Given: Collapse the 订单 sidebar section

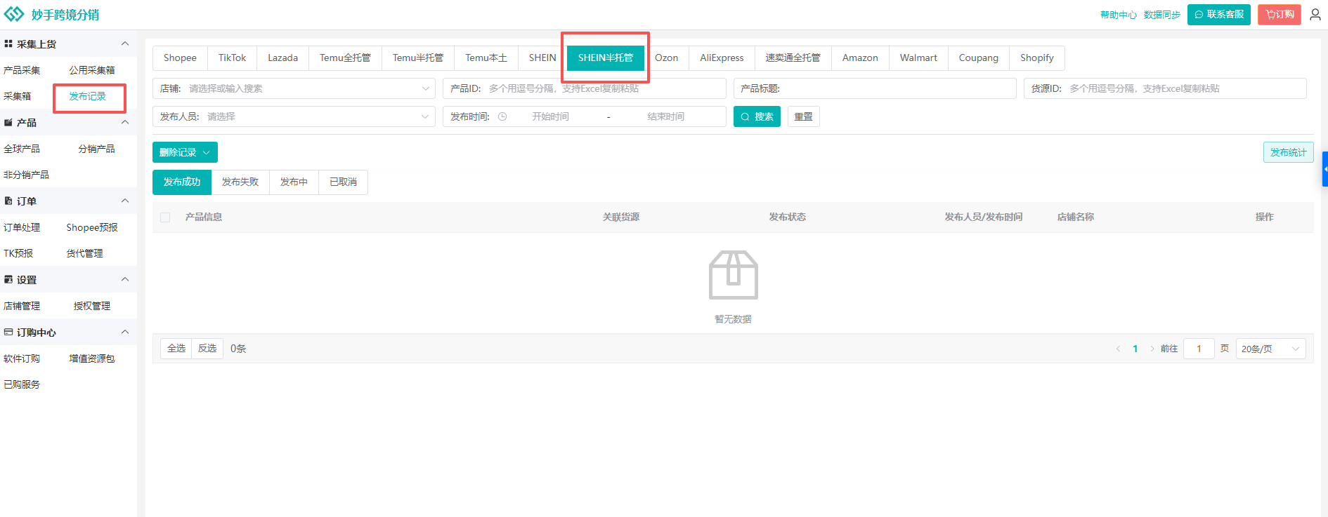Looking at the screenshot, I should tap(125, 201).
